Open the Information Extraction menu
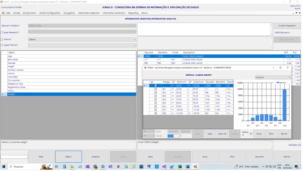The height and width of the screenshot is (171, 302). click(x=114, y=13)
